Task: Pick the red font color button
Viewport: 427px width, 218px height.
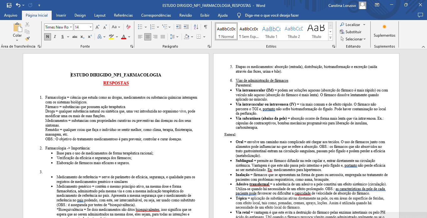Action: coord(124,37)
